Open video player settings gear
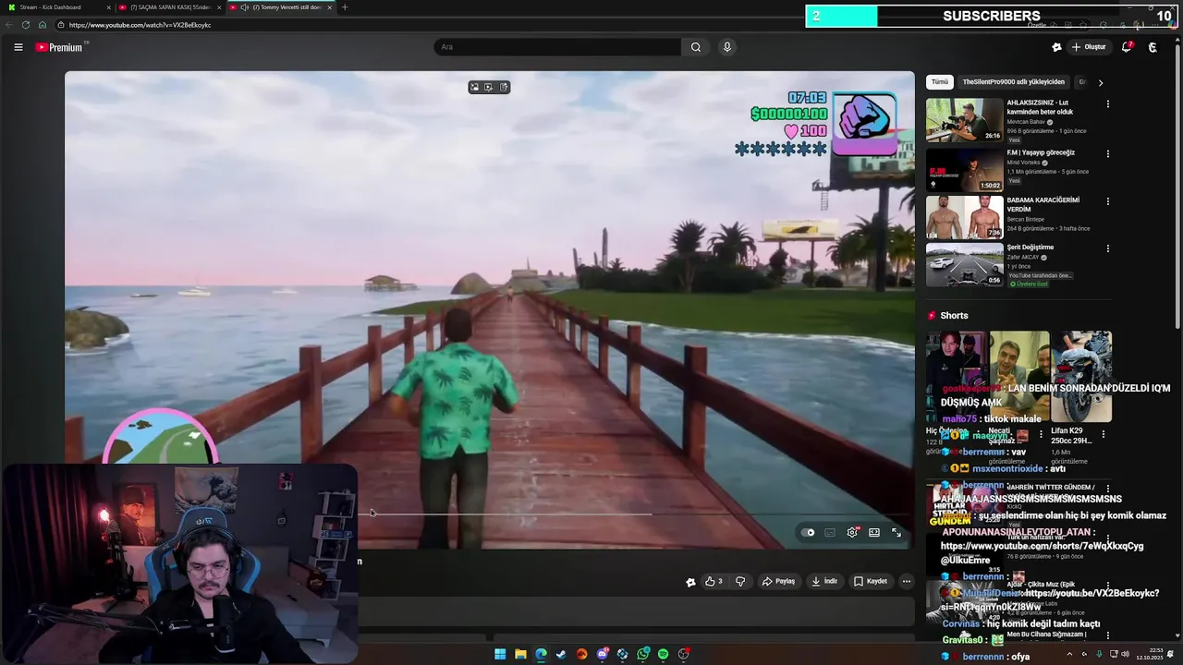The height and width of the screenshot is (665, 1183). pyautogui.click(x=852, y=532)
